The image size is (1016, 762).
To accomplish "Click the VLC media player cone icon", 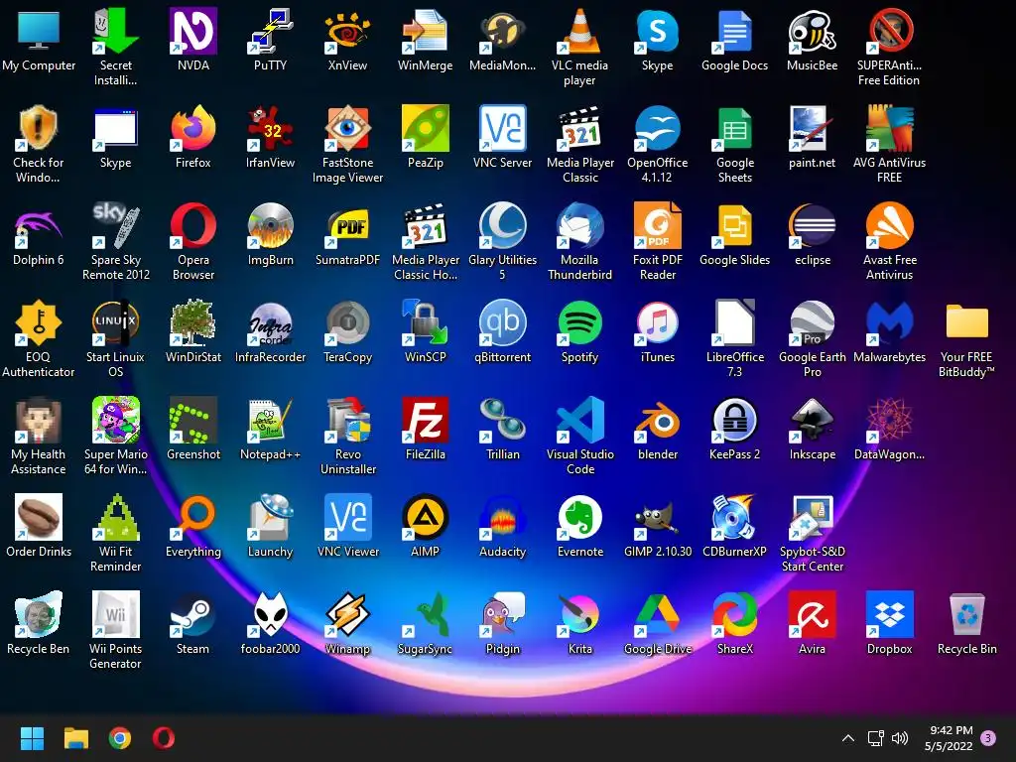I will [579, 31].
